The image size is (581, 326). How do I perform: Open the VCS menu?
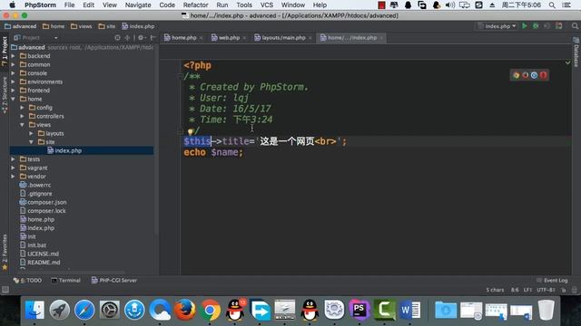point(266,5)
